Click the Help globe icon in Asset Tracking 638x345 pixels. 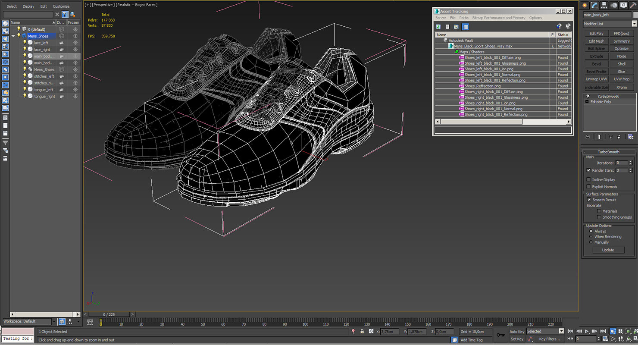559,27
